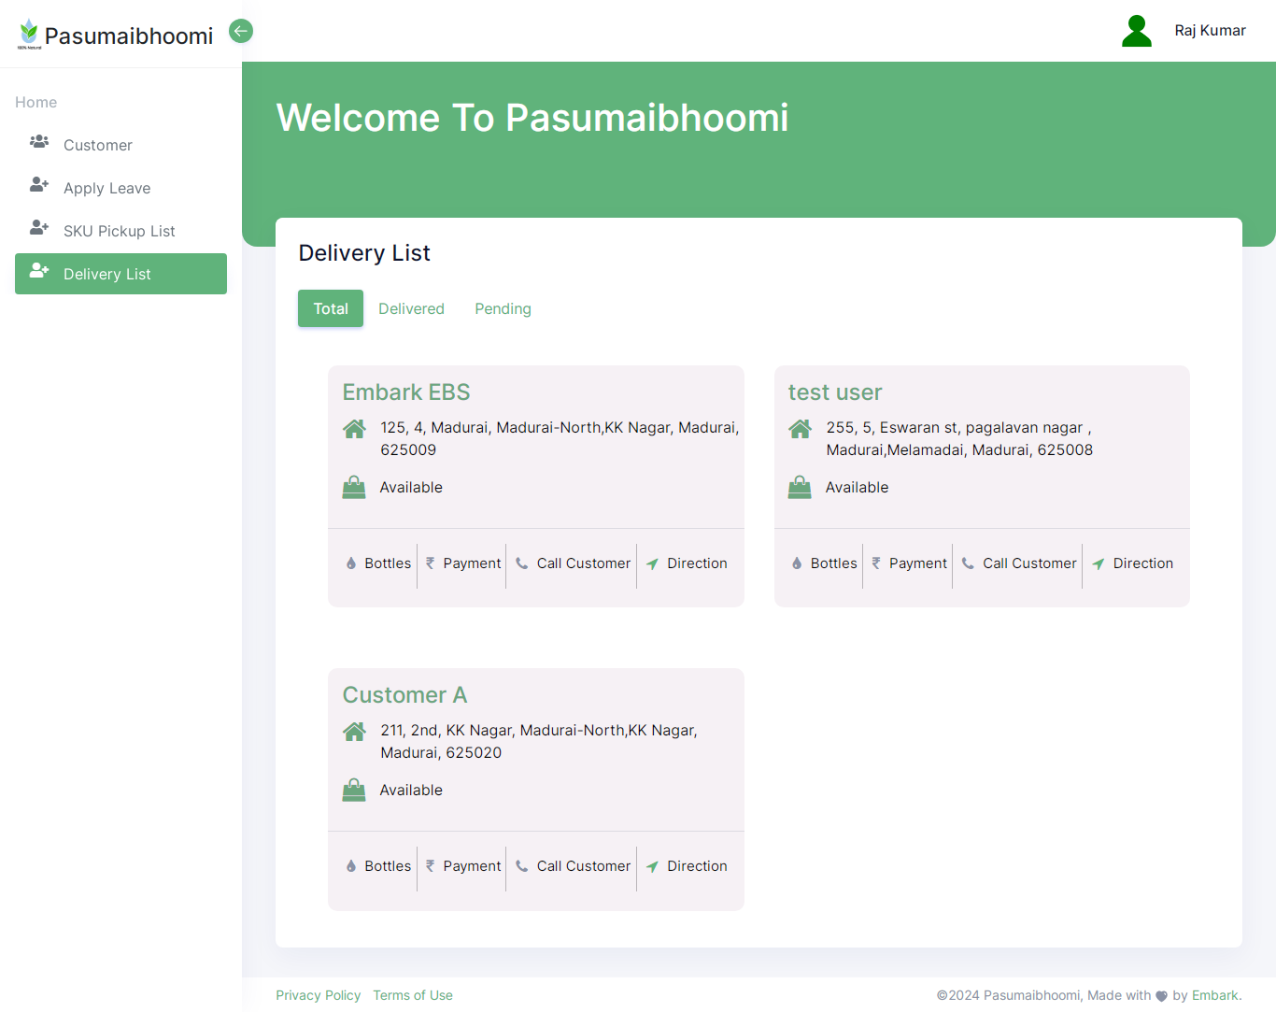This screenshot has width=1276, height=1012.
Task: Click the green user avatar icon
Action: (x=1136, y=31)
